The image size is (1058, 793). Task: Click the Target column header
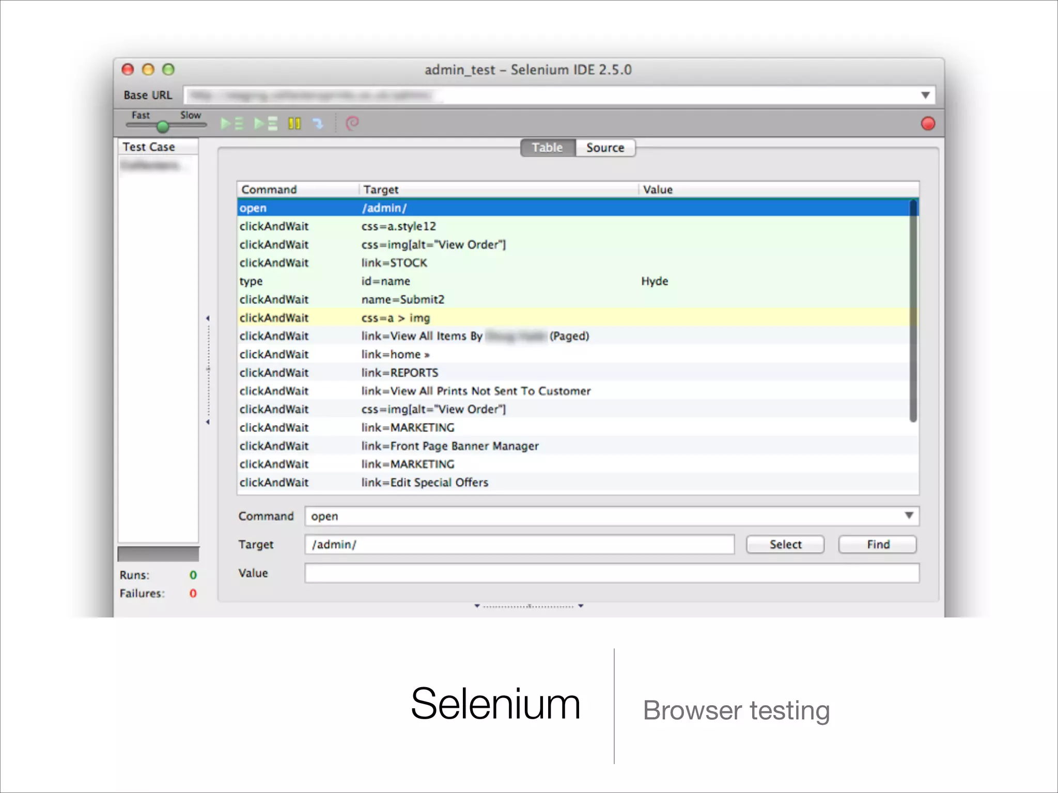[499, 189]
